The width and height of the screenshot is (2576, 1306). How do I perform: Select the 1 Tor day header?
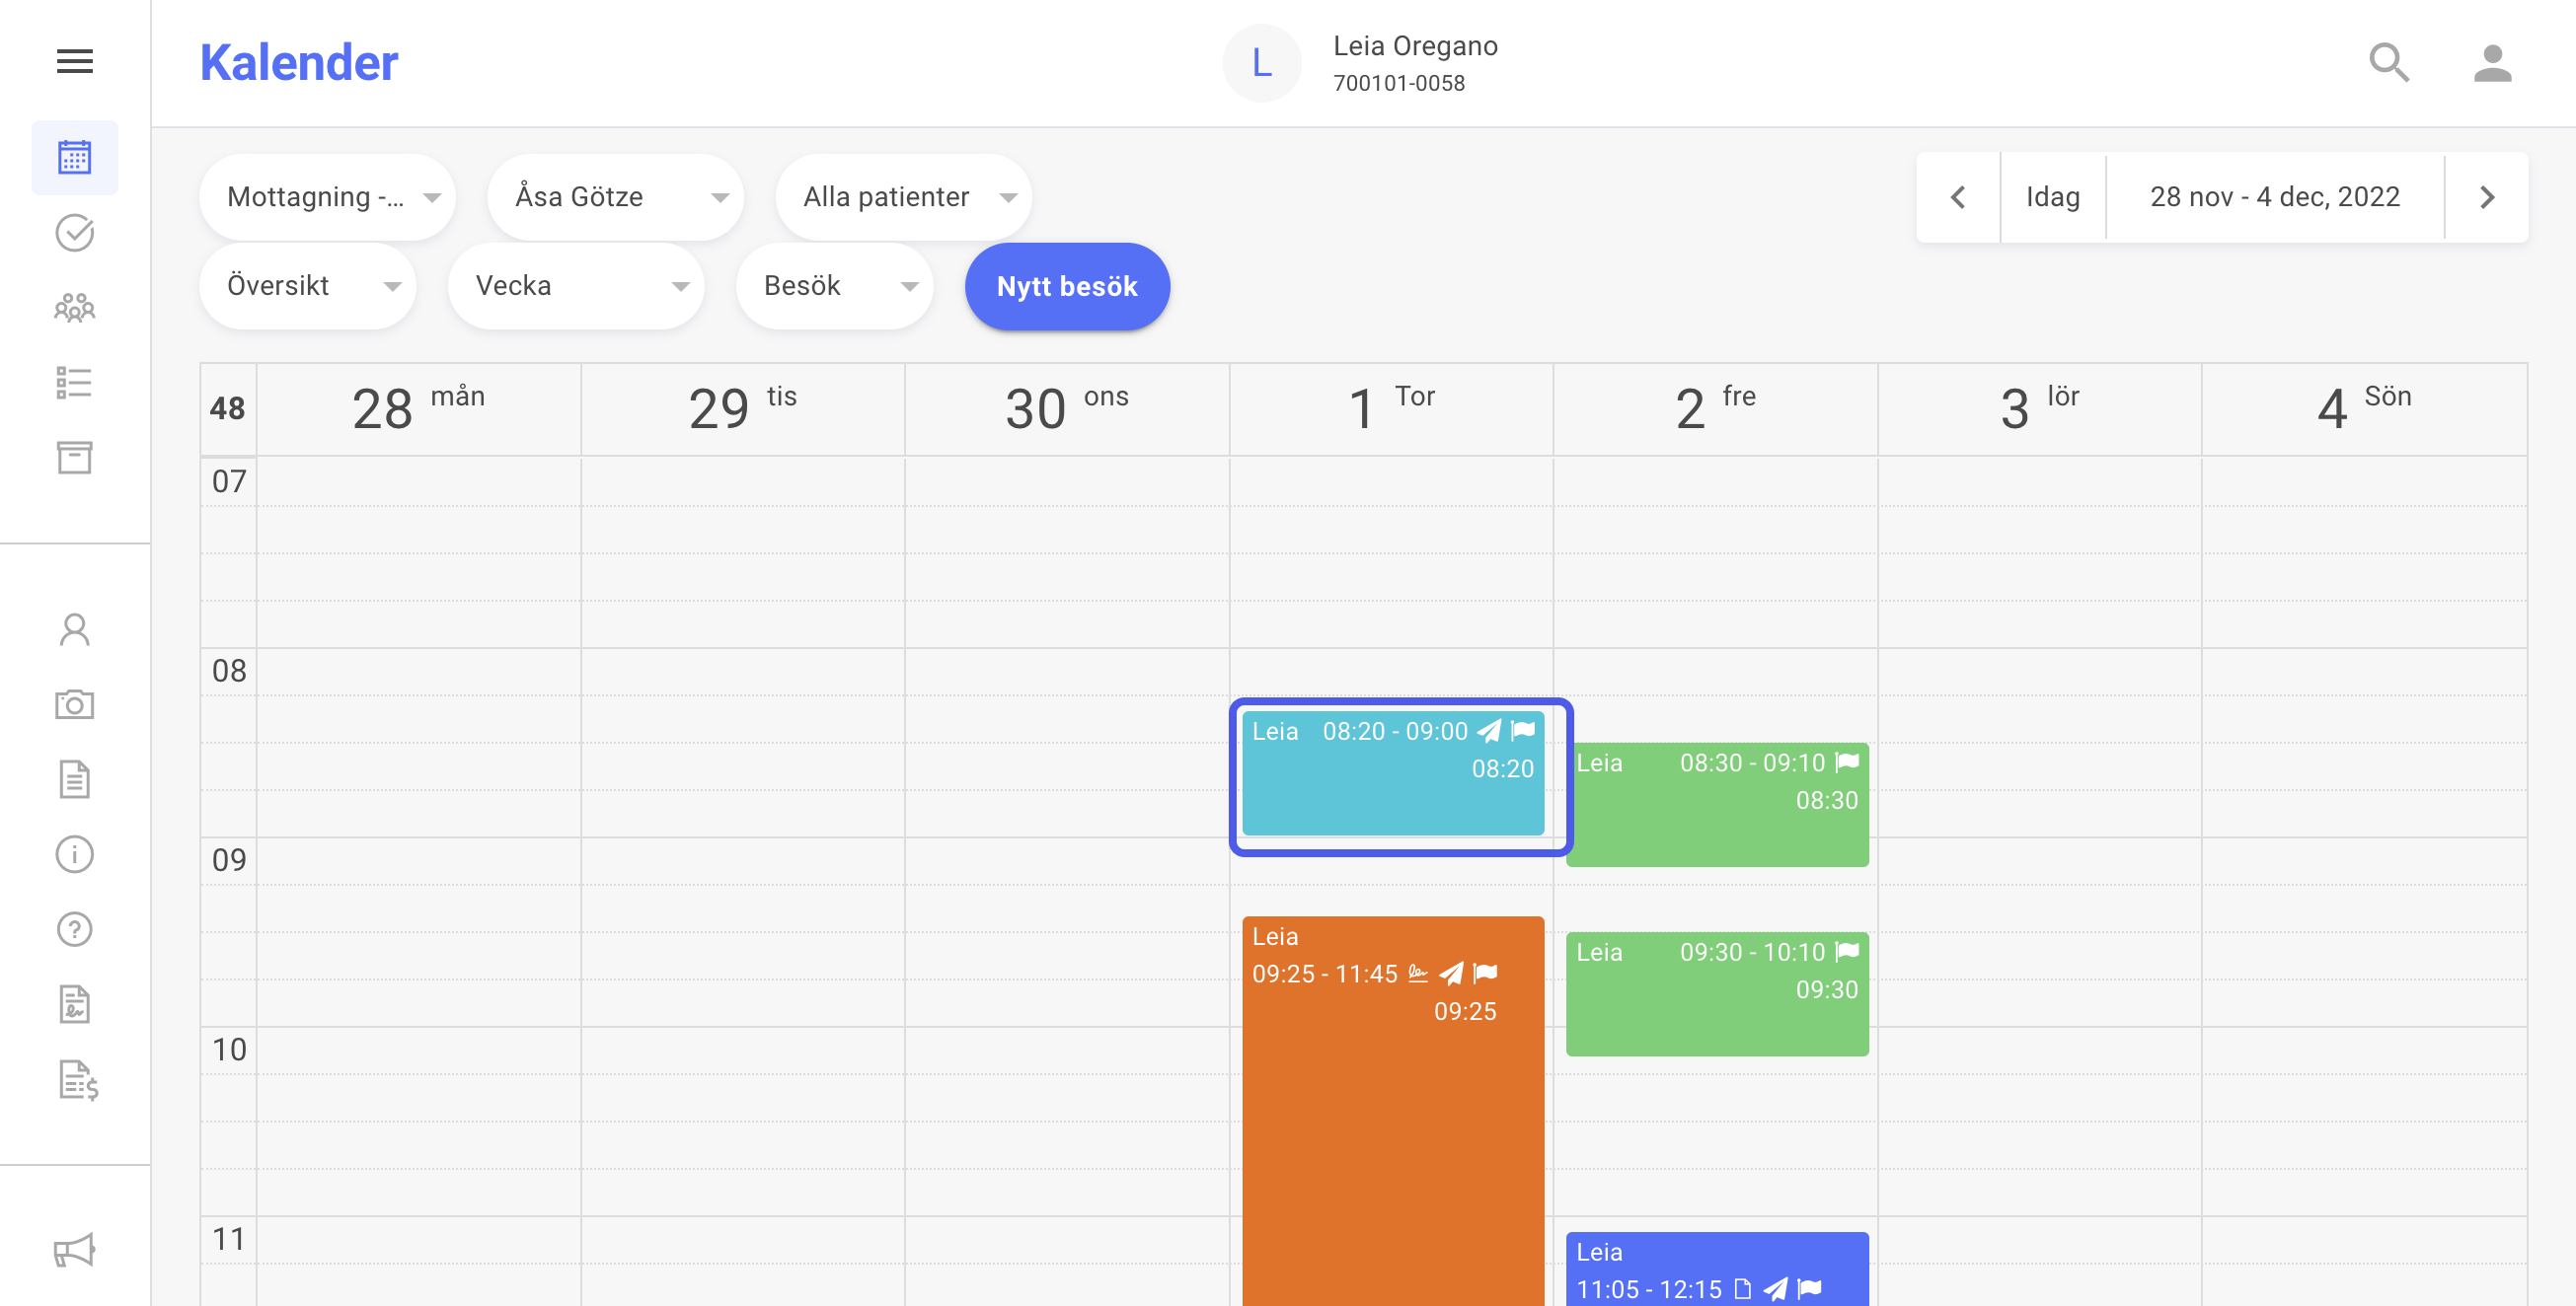(x=1391, y=408)
